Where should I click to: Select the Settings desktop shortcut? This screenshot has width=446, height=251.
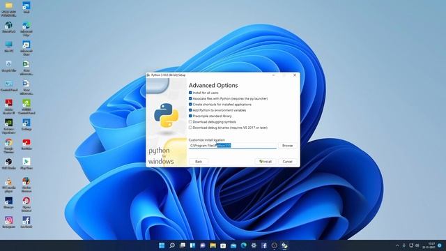(26, 125)
